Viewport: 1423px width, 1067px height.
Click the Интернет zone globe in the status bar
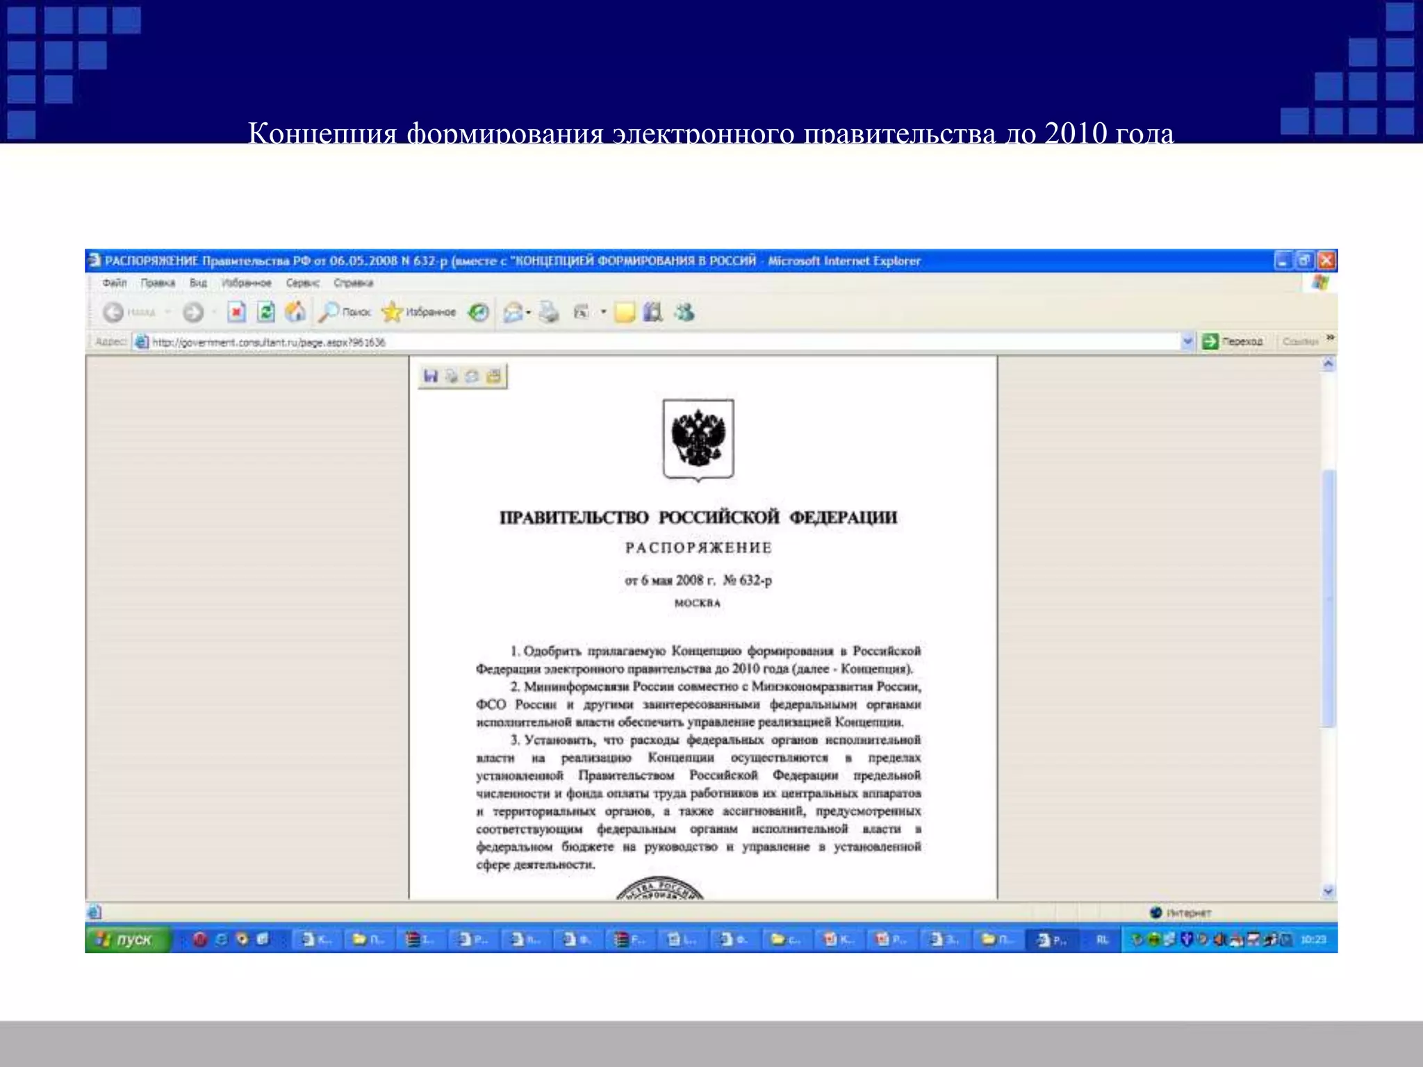pos(1156,912)
